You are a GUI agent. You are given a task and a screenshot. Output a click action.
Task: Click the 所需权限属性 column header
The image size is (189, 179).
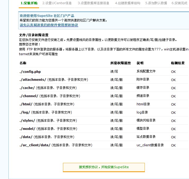(x=121, y=63)
